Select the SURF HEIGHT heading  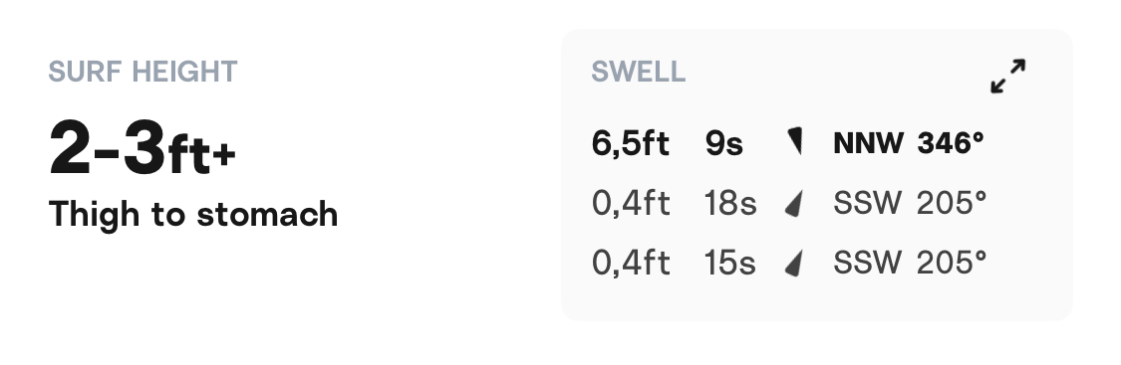pyautogui.click(x=142, y=72)
